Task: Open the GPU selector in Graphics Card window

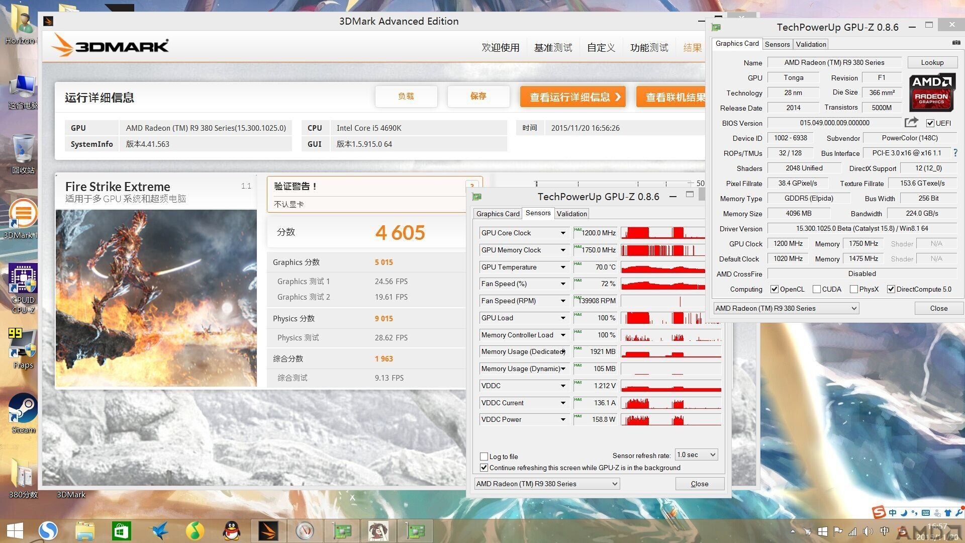Action: coord(786,308)
